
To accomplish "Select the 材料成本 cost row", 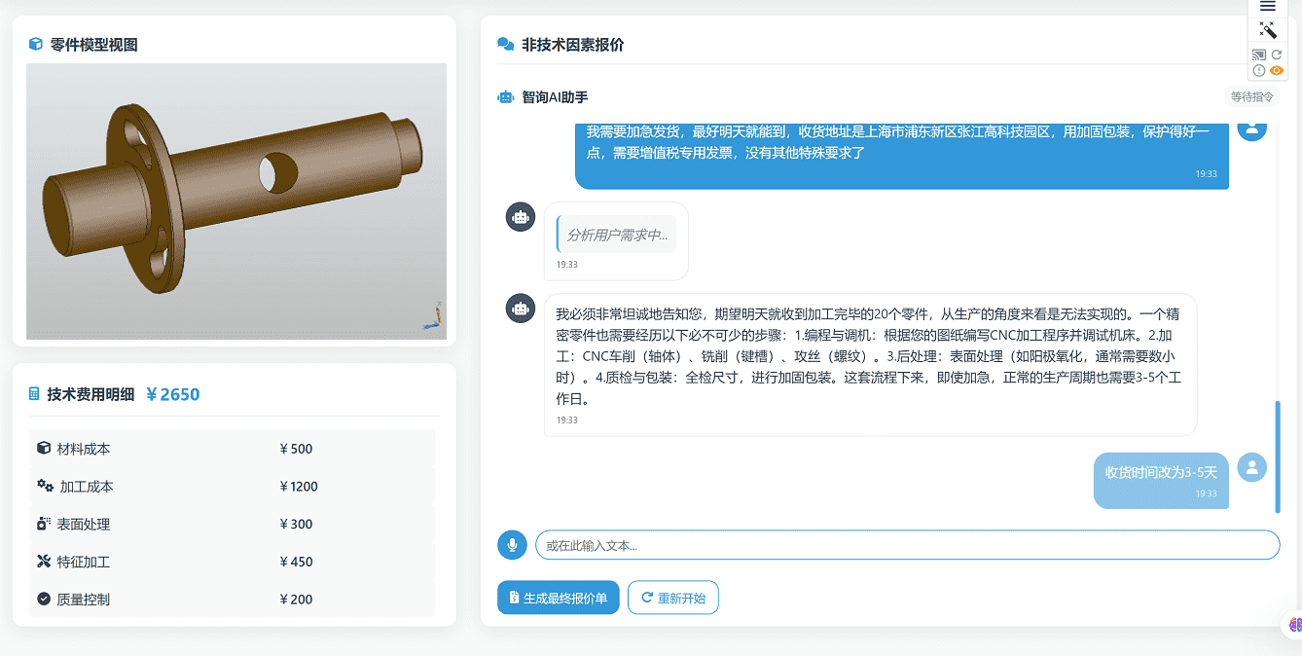I will [x=232, y=449].
